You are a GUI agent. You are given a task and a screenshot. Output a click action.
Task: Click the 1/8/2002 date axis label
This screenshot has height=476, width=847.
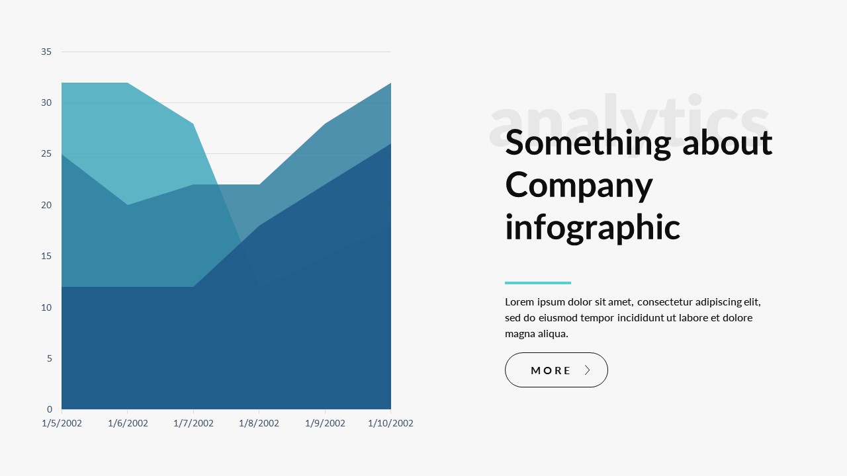(x=259, y=423)
